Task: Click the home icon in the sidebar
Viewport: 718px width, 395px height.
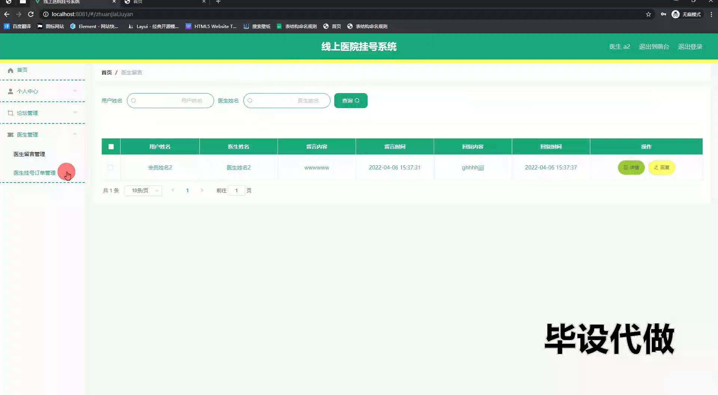Action: [10, 70]
